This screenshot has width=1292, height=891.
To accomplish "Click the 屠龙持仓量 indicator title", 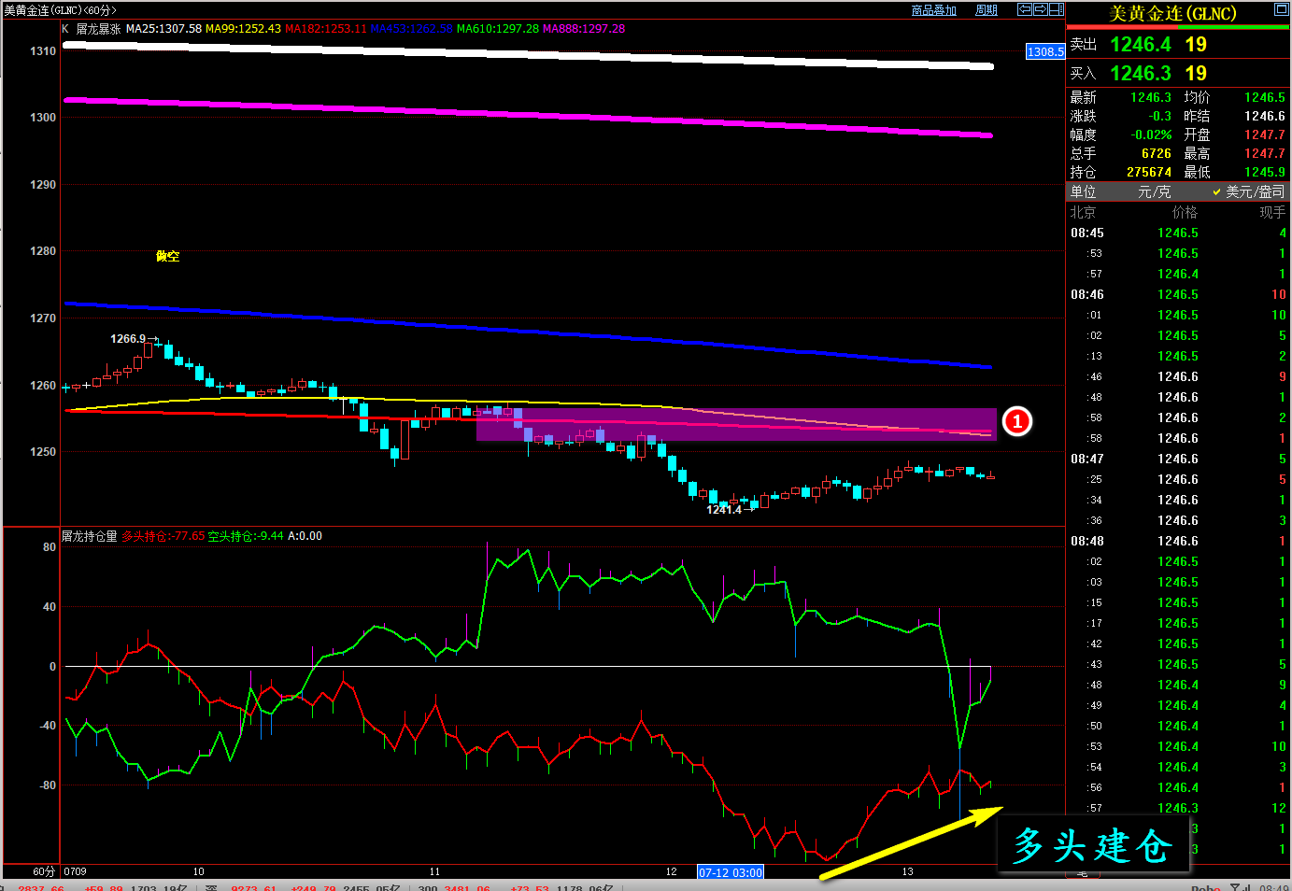I will click(90, 536).
